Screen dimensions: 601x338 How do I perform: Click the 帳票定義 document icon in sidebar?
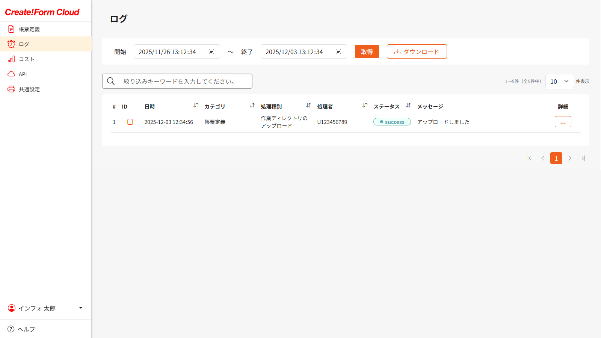click(x=11, y=29)
